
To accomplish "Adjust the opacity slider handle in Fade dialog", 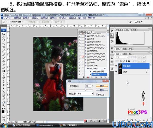I will click(x=86, y=90).
